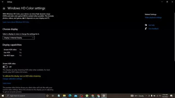
Task: Click the Settings page vertical scrollbar
Action: [x=174, y=37]
